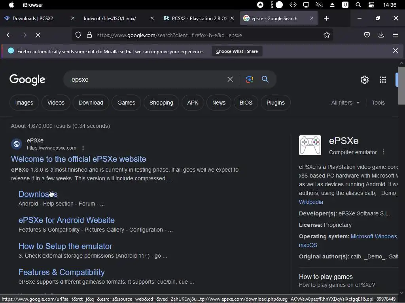Open the macOS link in the panel
This screenshot has height=303, width=405.
coord(308,245)
